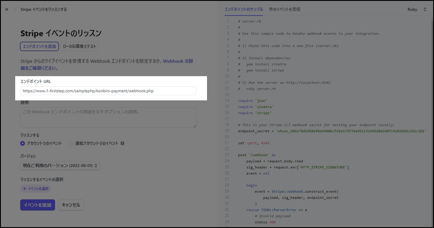Click info icon beside 連結アカウントでのイベント

point(122,143)
